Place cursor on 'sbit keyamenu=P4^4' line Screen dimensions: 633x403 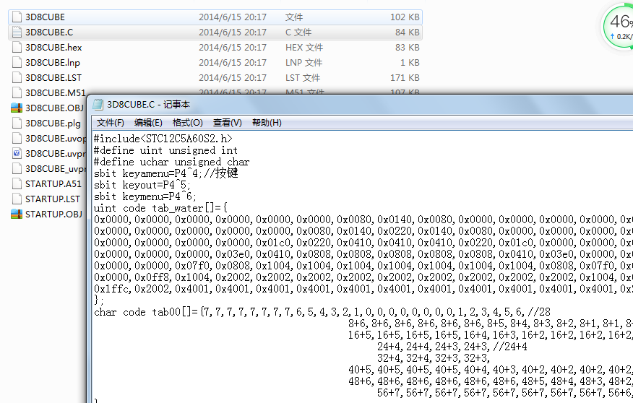(166, 173)
